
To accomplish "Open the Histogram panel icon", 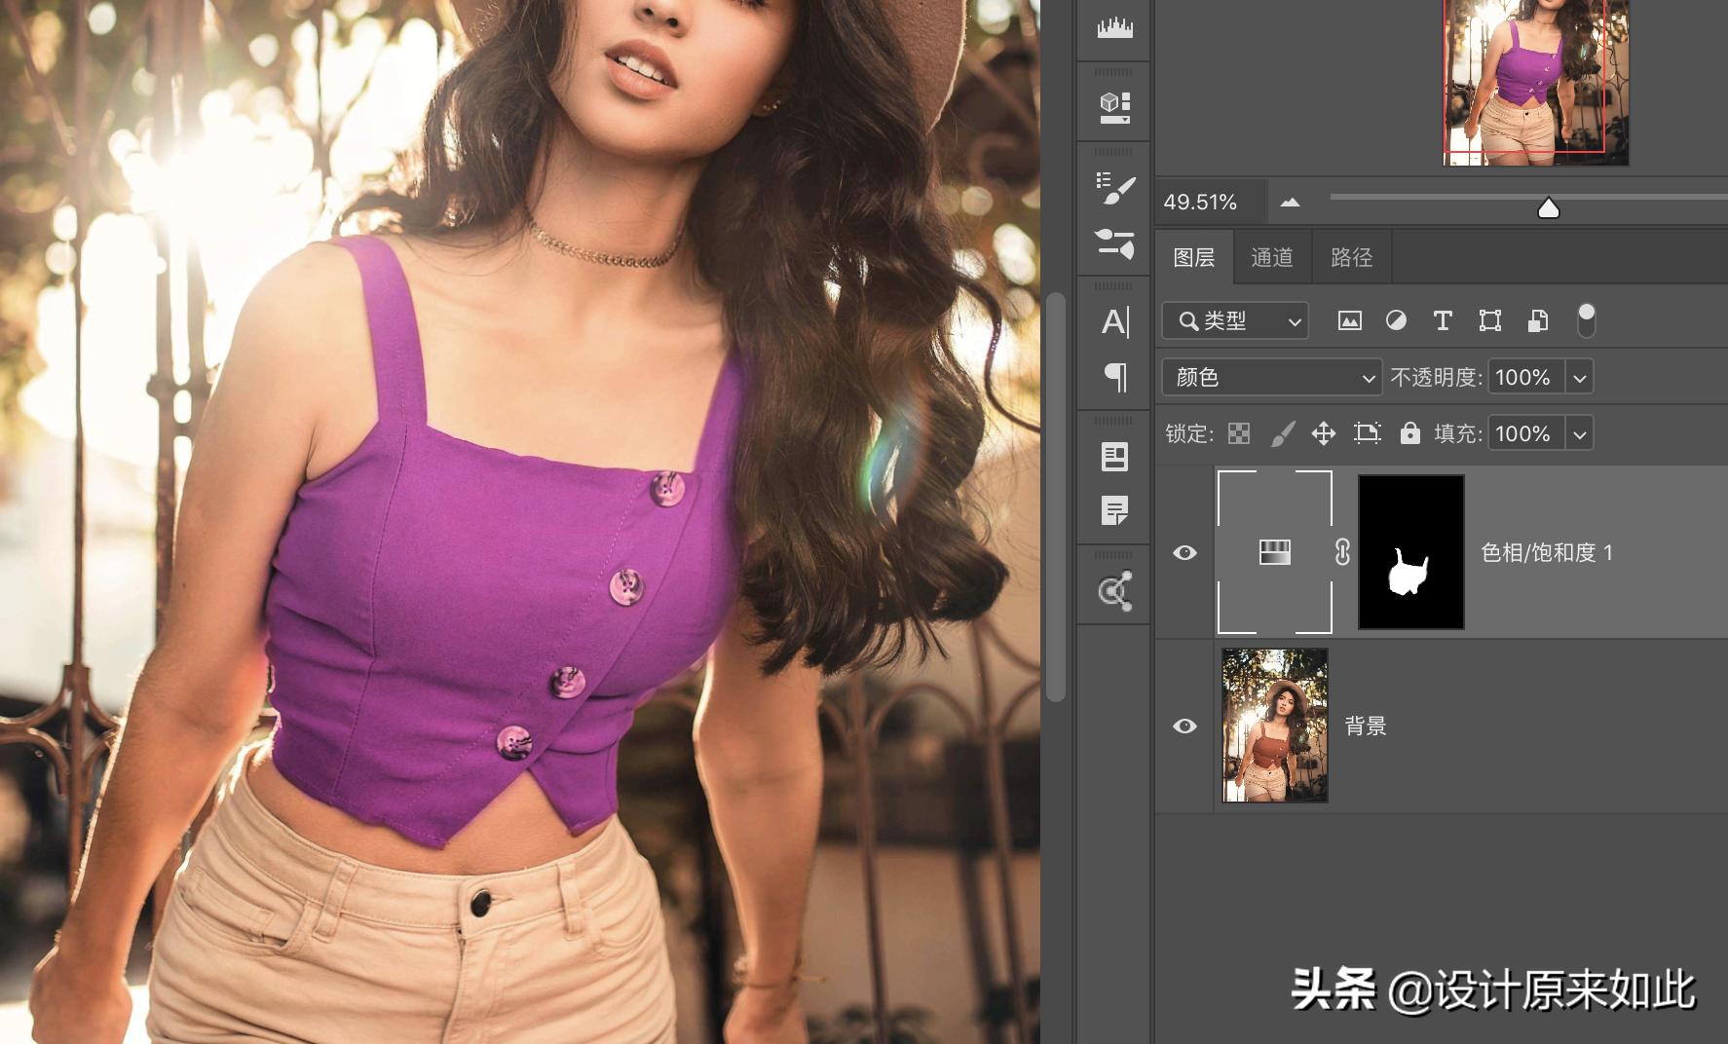I will [1114, 28].
